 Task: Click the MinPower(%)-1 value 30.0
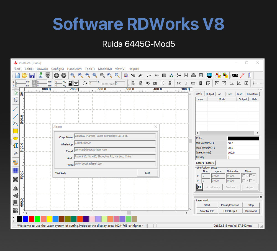pos(243,143)
